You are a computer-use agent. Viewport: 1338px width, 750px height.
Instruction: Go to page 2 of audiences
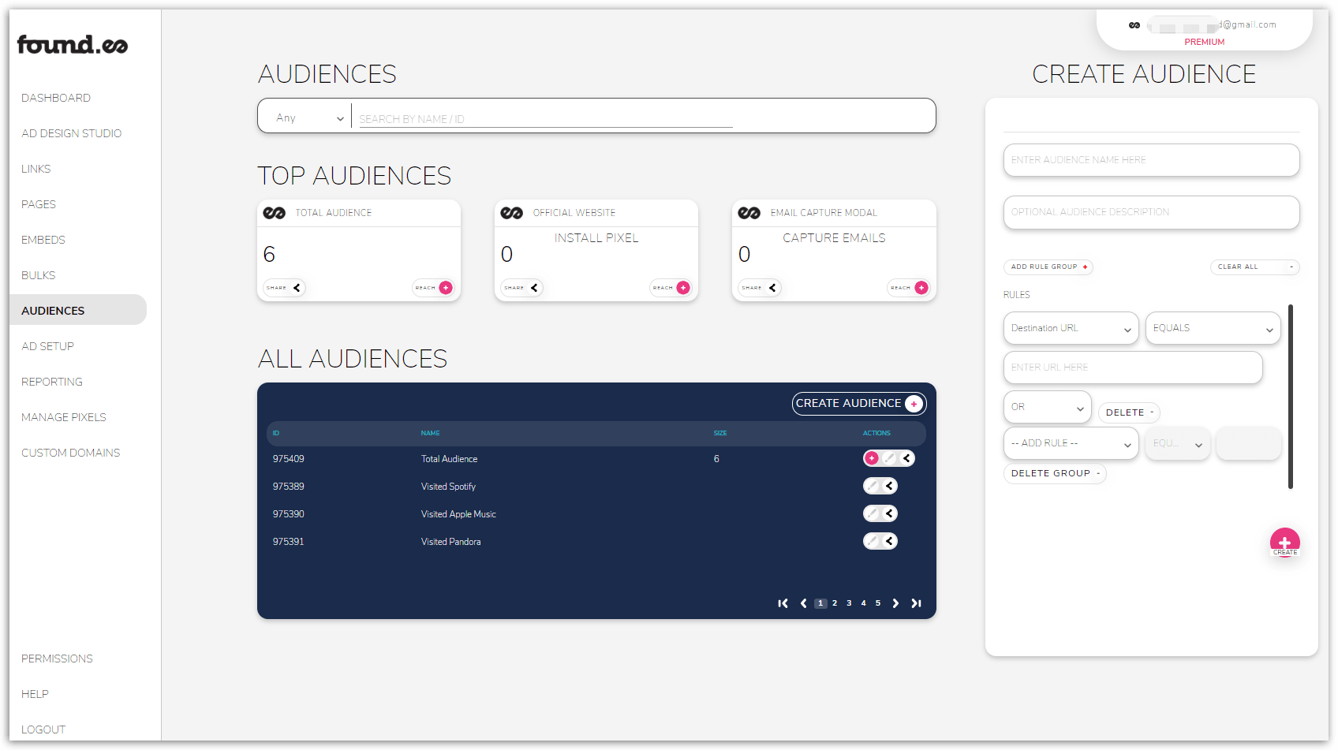[835, 603]
